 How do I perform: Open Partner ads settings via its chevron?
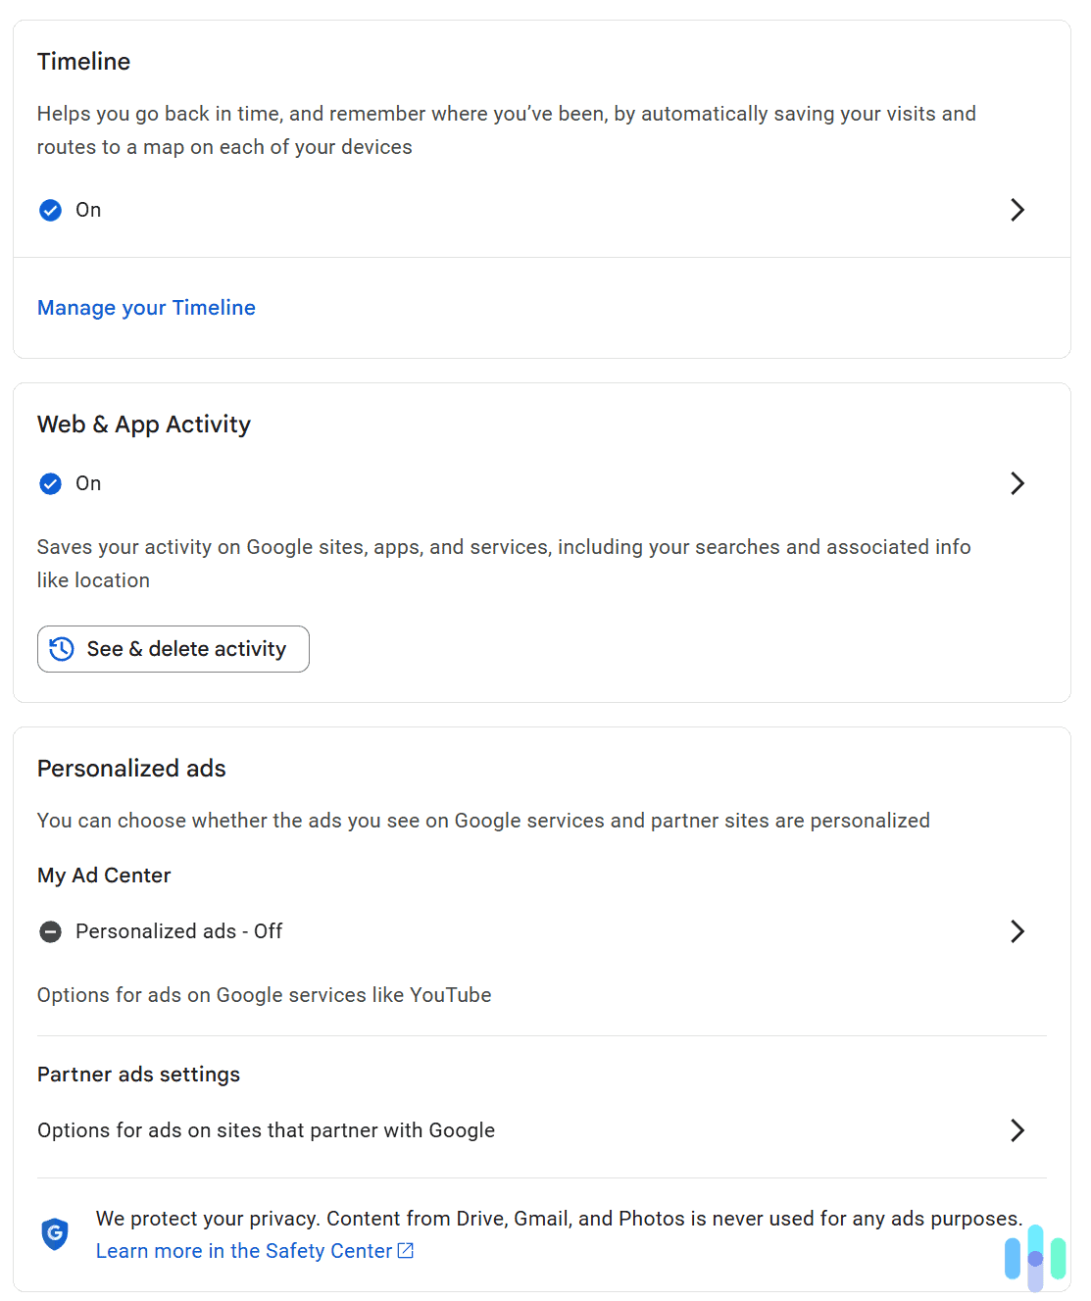pos(1017,1130)
